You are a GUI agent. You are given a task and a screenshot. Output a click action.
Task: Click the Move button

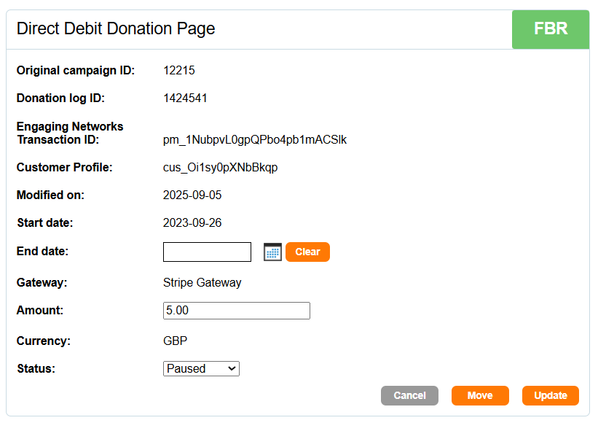pos(480,395)
